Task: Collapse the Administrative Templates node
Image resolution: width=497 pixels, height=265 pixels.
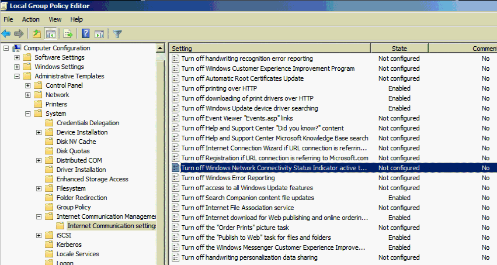Action: pyautogui.click(x=17, y=76)
